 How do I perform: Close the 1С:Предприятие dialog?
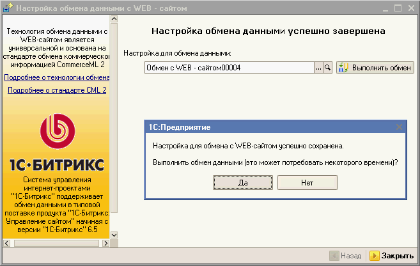(x=399, y=127)
